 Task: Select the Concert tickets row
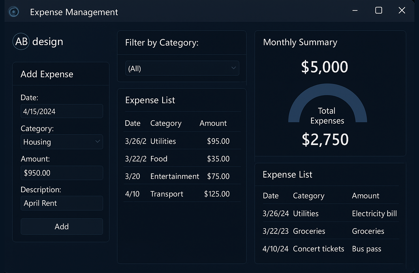(x=330, y=249)
